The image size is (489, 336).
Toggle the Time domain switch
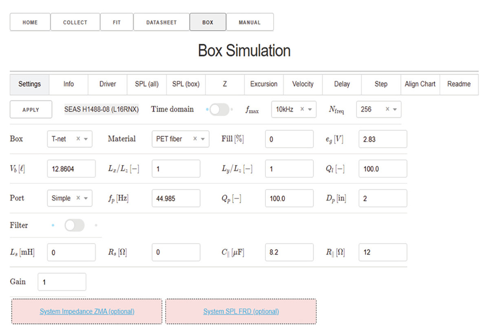pos(219,109)
